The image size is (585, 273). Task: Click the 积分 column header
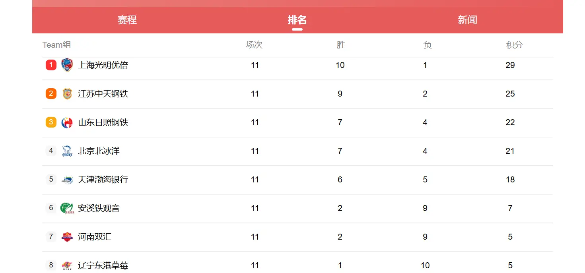tap(514, 45)
